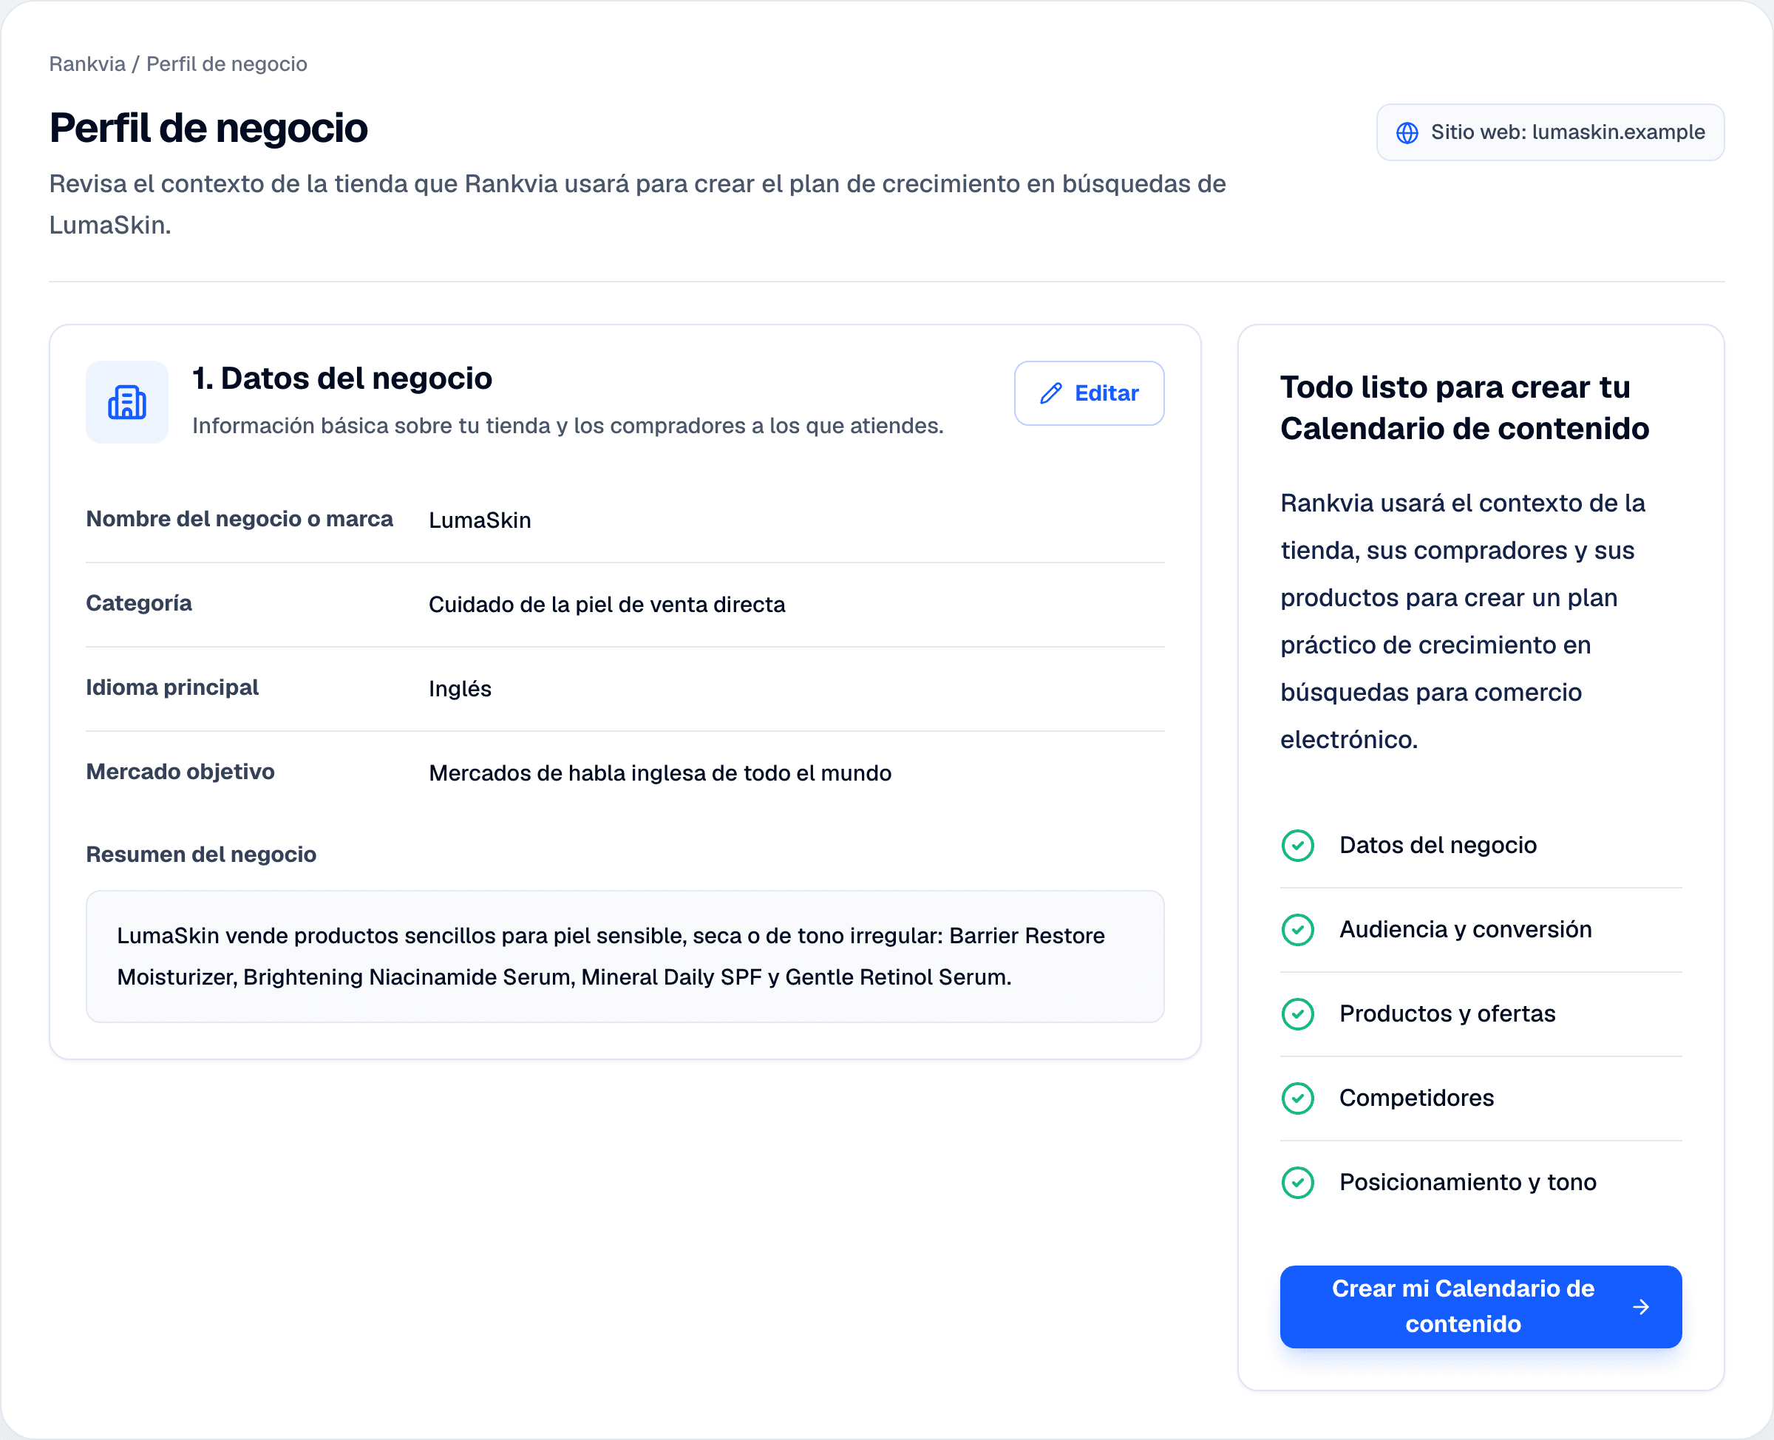Click the Categoría field label
The height and width of the screenshot is (1440, 1774).
click(139, 603)
